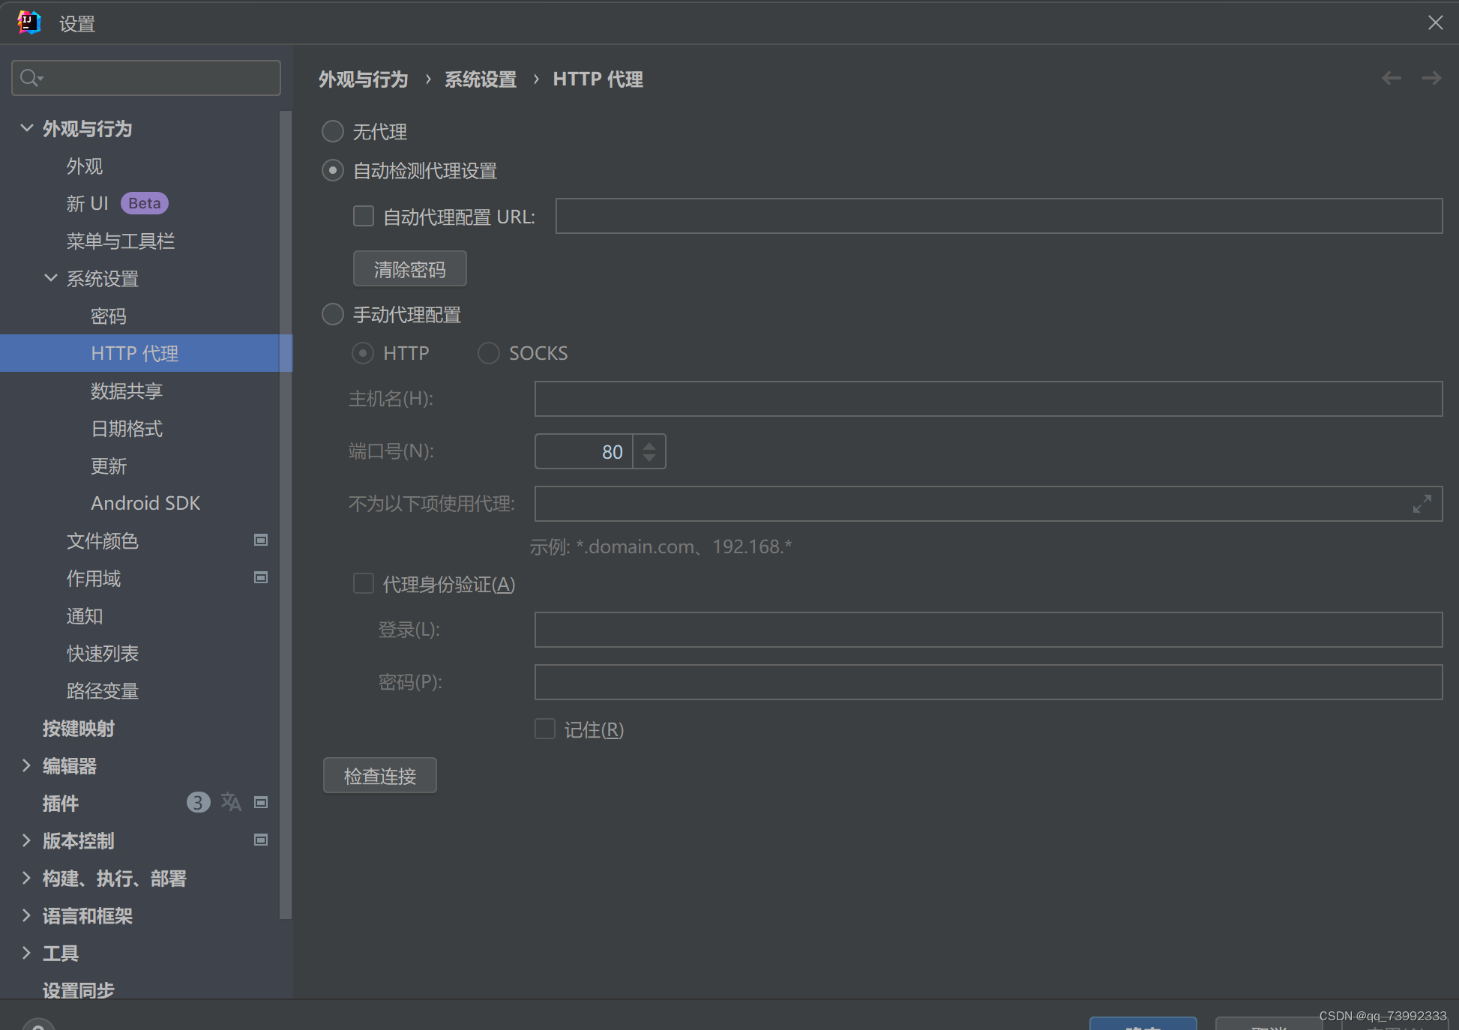Click the back navigation arrow
The width and height of the screenshot is (1459, 1030).
coord(1392,78)
